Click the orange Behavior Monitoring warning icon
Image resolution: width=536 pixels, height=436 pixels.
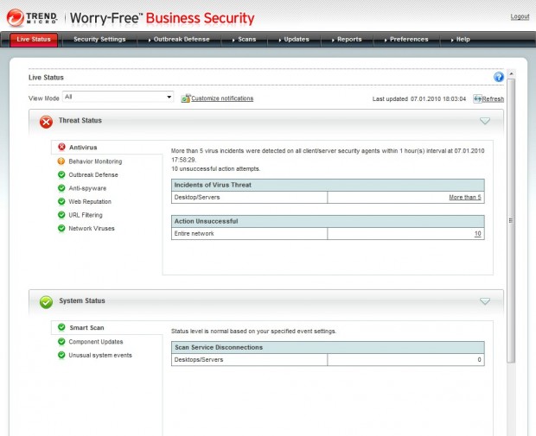[x=61, y=161]
